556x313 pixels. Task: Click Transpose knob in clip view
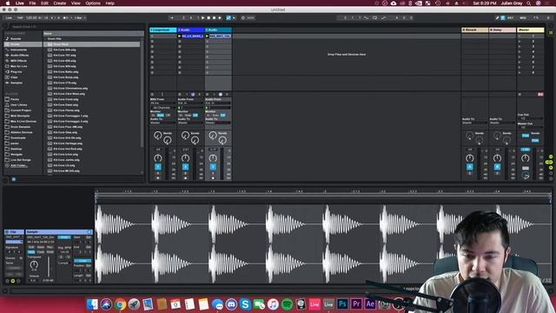pyautogui.click(x=34, y=264)
